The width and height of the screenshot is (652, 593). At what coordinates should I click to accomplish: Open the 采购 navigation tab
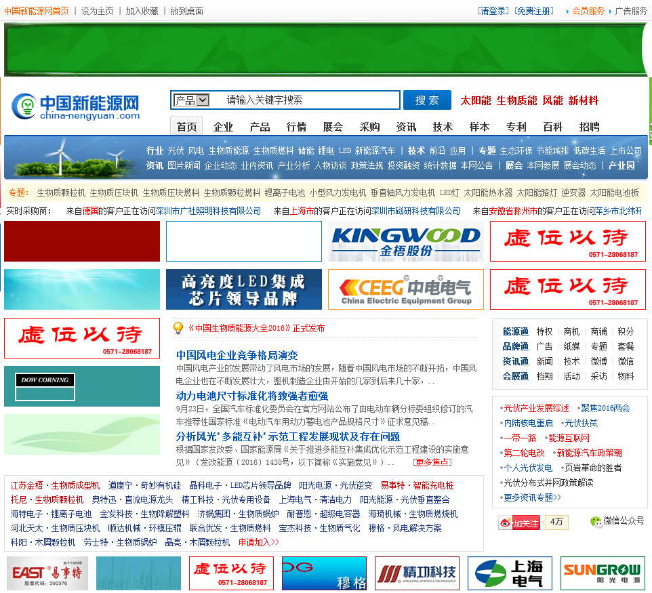(369, 127)
